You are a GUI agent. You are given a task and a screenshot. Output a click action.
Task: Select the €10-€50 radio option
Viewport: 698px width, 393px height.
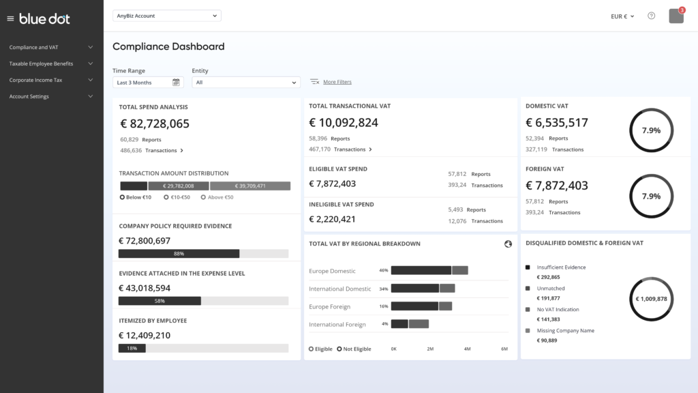coord(166,197)
